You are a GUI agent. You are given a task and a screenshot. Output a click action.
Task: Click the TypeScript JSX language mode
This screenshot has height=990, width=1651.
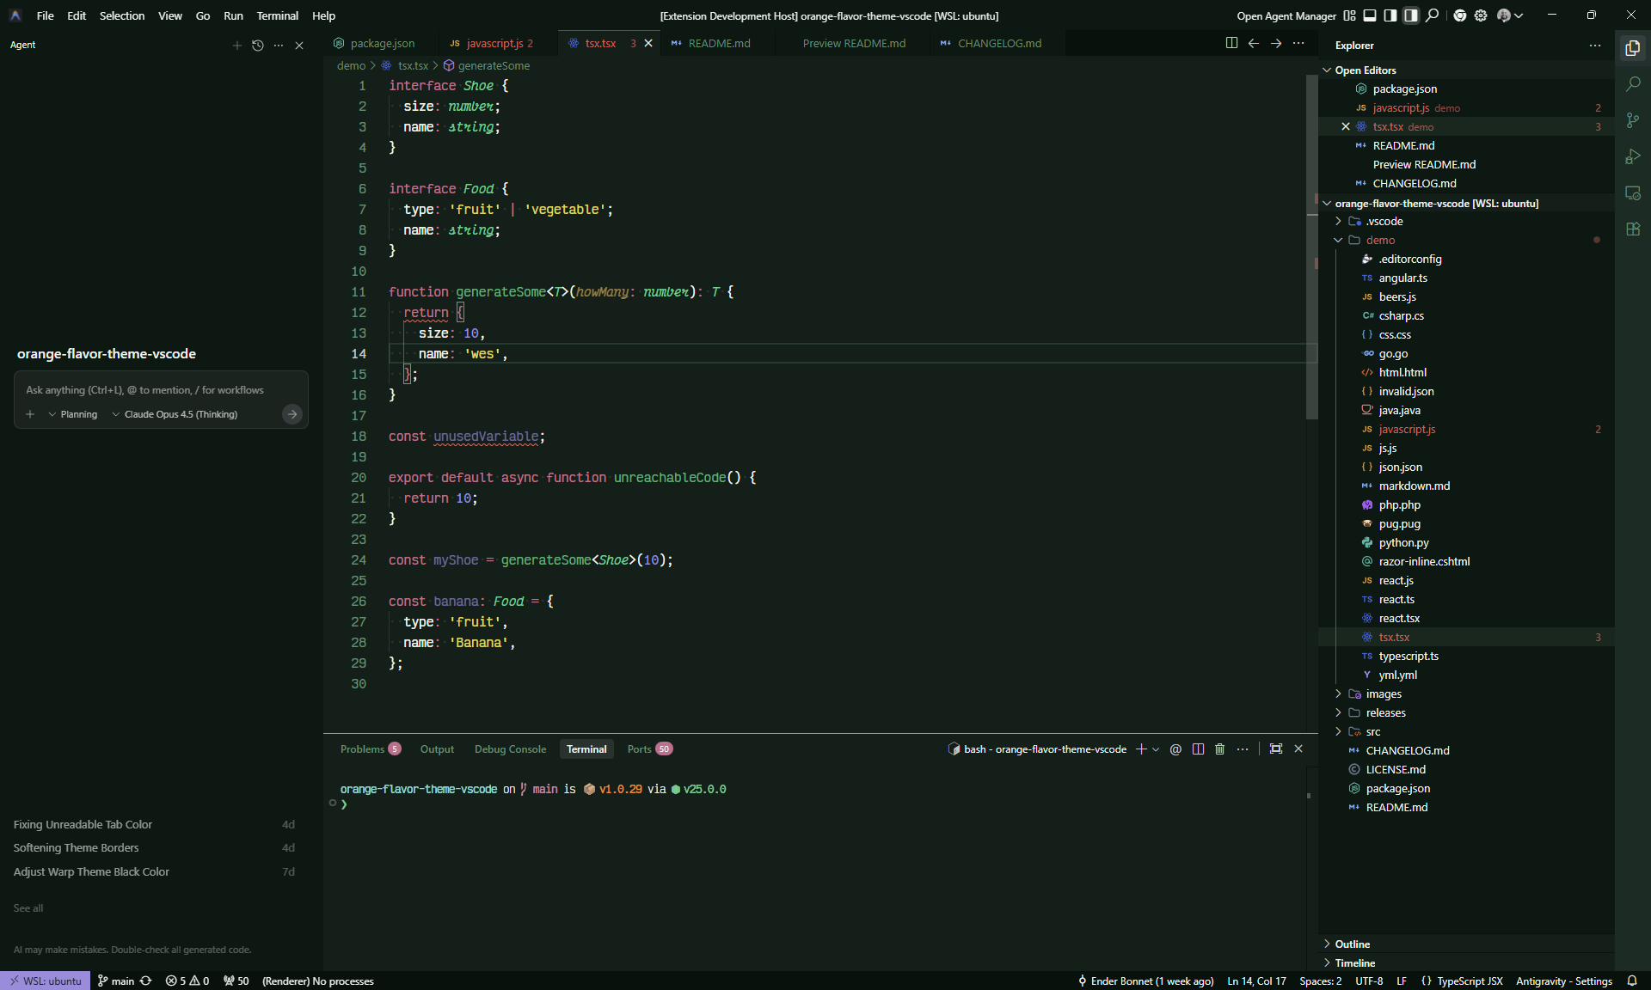coord(1470,981)
